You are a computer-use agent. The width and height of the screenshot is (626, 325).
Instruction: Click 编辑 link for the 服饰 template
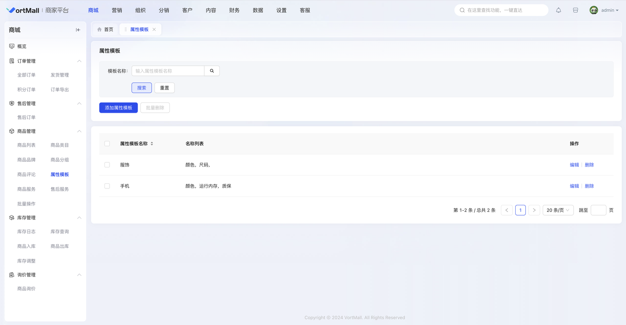tap(574, 165)
